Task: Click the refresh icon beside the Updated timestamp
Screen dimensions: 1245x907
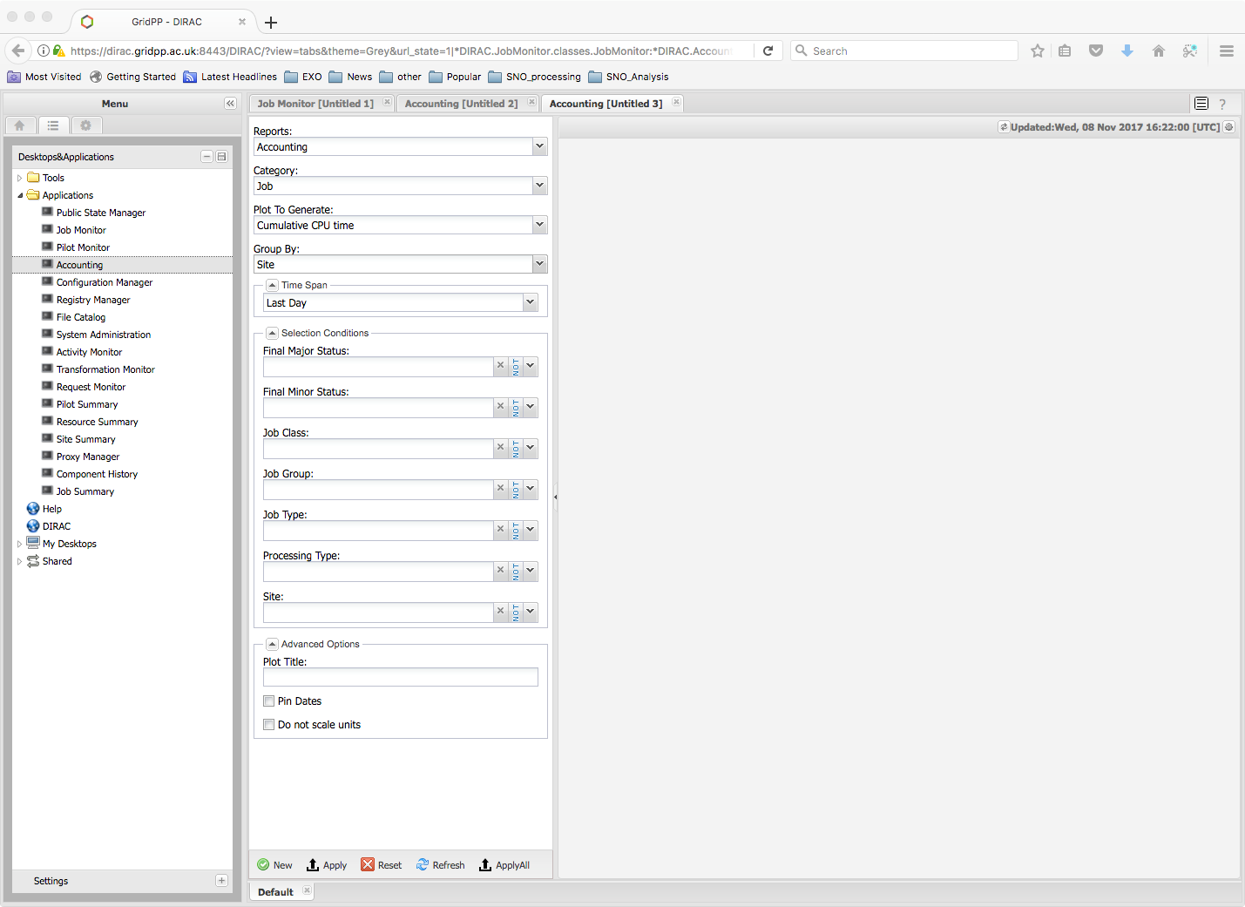Action: (1003, 127)
